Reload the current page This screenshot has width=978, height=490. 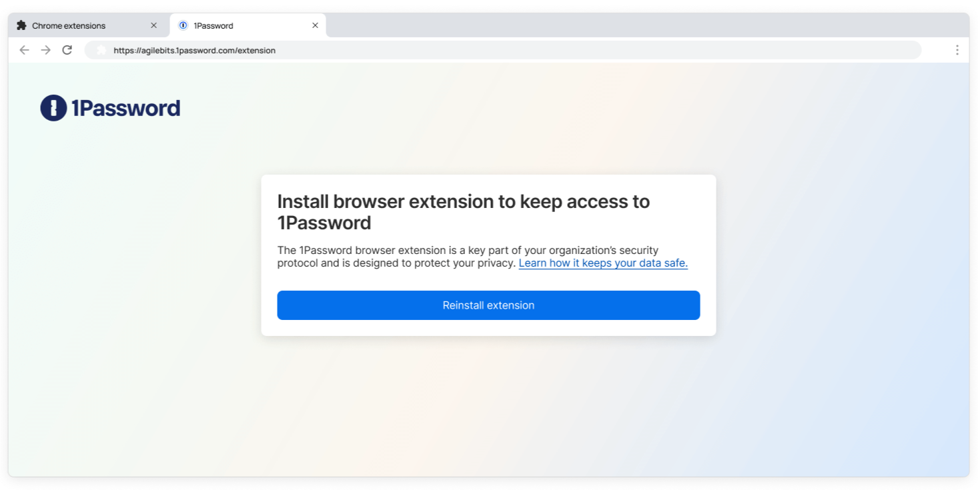67,50
